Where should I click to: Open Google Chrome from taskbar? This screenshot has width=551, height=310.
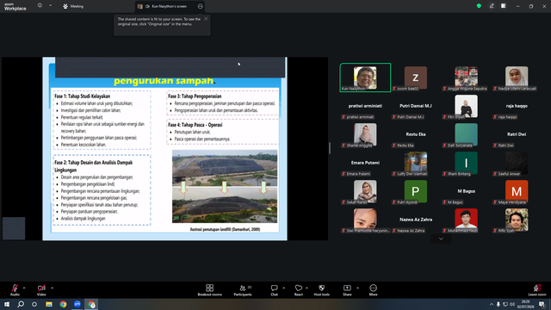(x=63, y=304)
